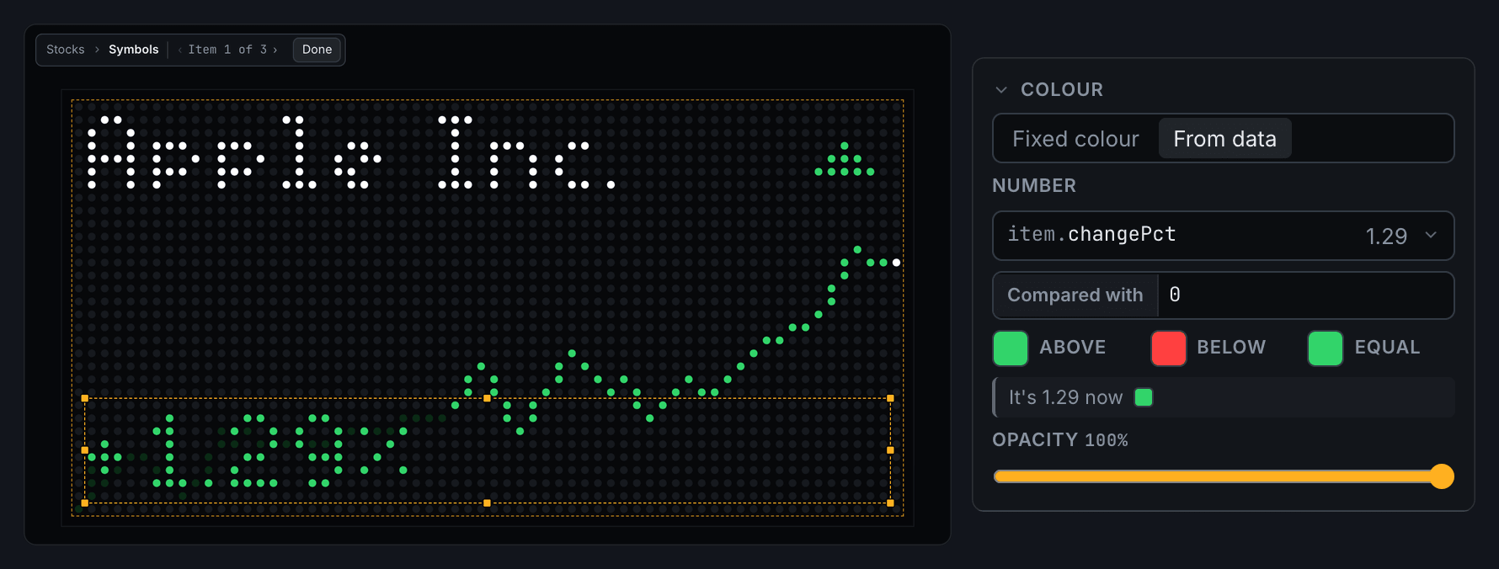The image size is (1499, 569).
Task: Go to next item arrow
Action: pos(275,50)
